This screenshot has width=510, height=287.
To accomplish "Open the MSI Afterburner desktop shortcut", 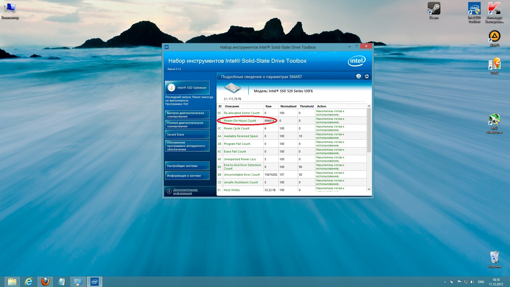I will [494, 123].
